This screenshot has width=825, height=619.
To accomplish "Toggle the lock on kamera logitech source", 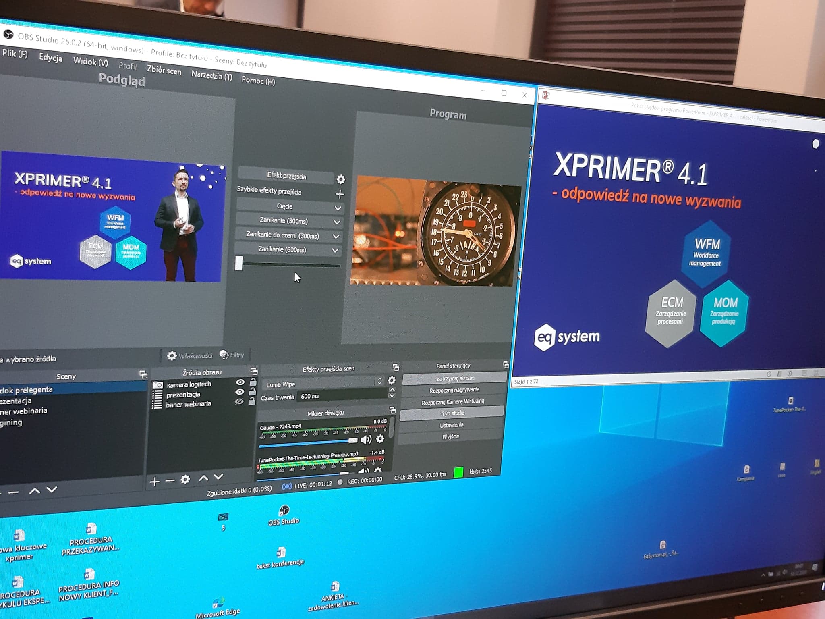I will tap(253, 381).
